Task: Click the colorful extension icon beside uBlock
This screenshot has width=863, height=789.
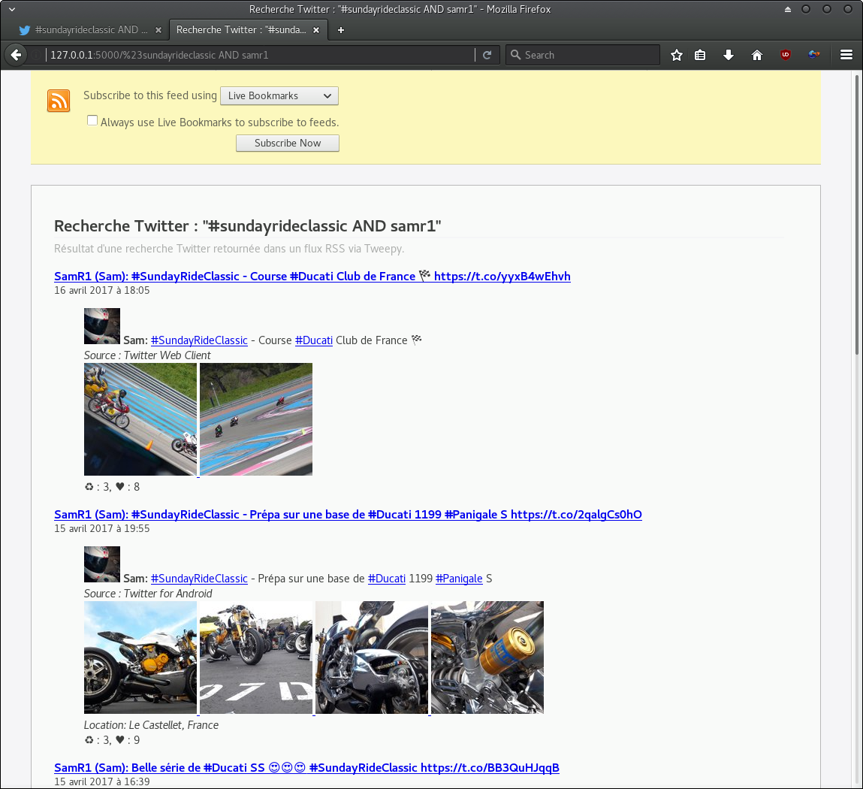Action: pyautogui.click(x=814, y=55)
